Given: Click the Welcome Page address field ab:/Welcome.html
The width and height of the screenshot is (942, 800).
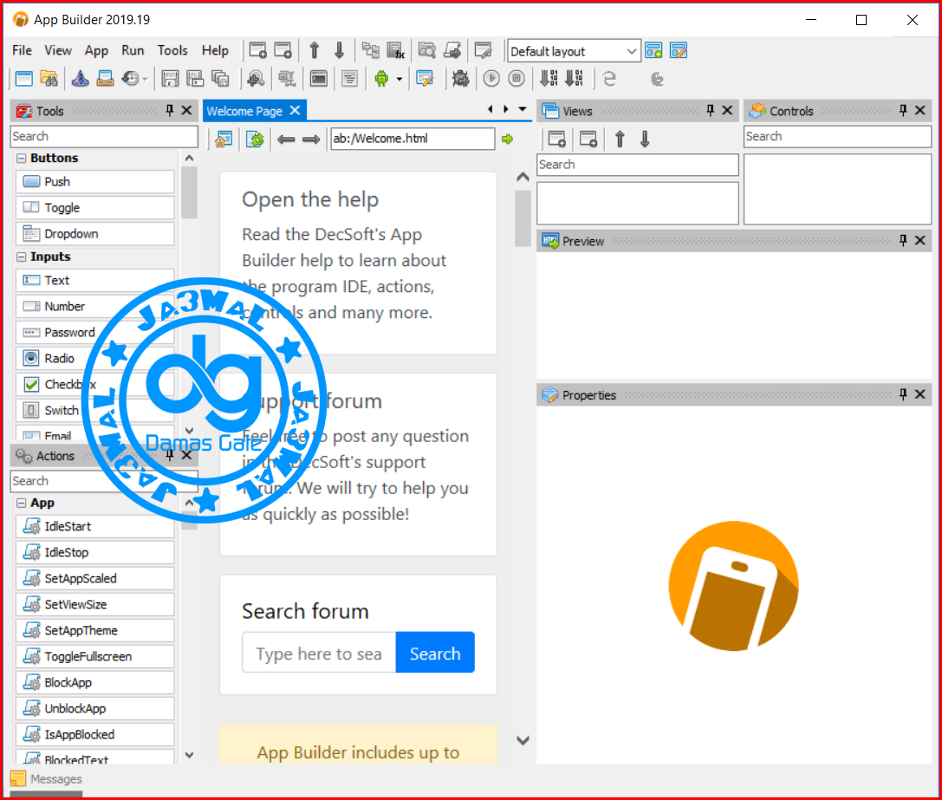Looking at the screenshot, I should (413, 139).
